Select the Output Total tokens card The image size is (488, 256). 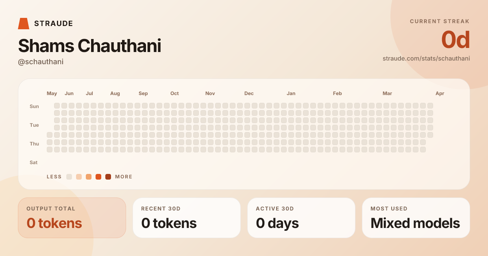click(72, 218)
